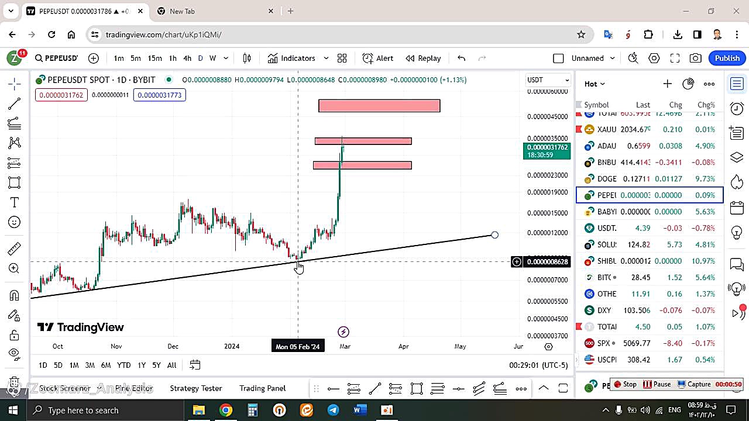This screenshot has width=749, height=421.
Task: Open indicator templates grid
Action: click(x=342, y=58)
